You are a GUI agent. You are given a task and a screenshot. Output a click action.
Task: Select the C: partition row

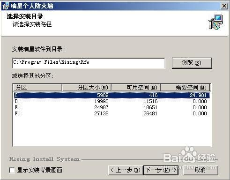(112, 95)
